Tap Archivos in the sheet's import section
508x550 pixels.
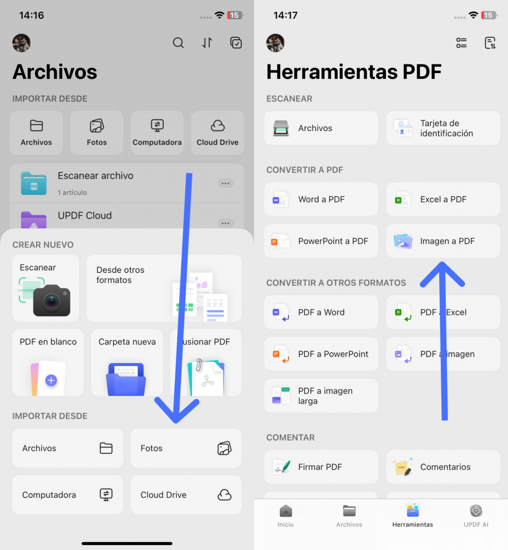coord(68,448)
